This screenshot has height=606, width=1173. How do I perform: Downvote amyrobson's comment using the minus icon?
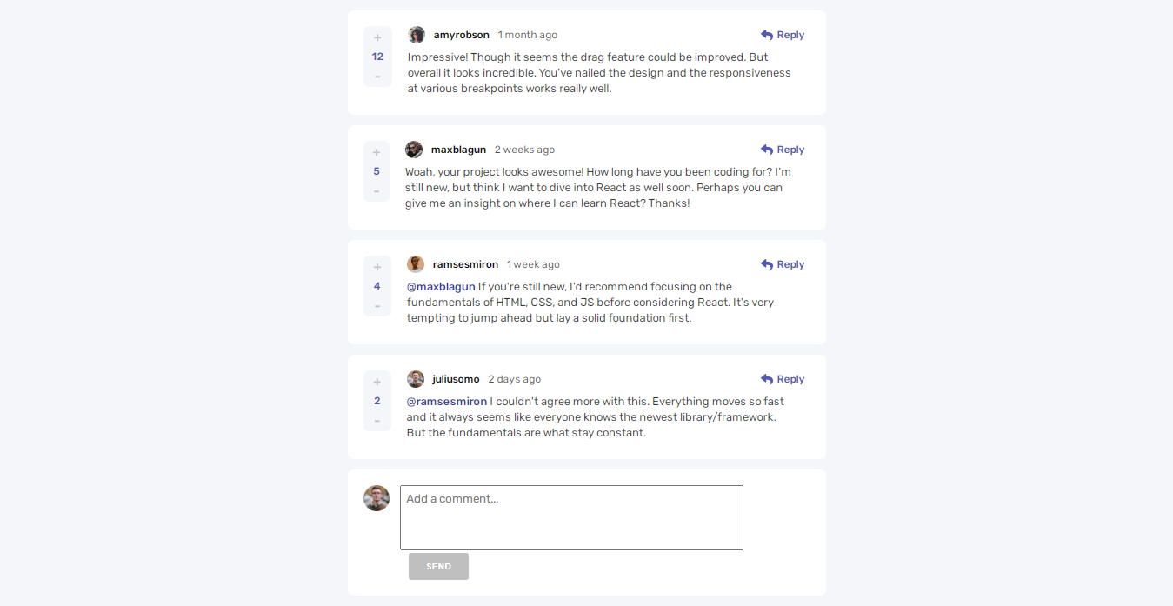click(377, 76)
